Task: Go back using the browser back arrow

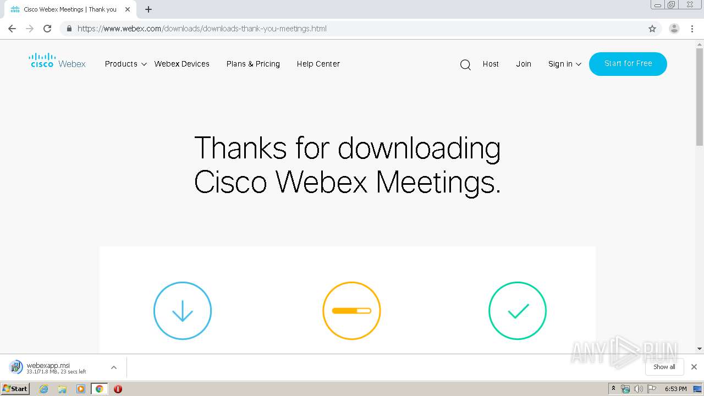Action: pos(12,29)
